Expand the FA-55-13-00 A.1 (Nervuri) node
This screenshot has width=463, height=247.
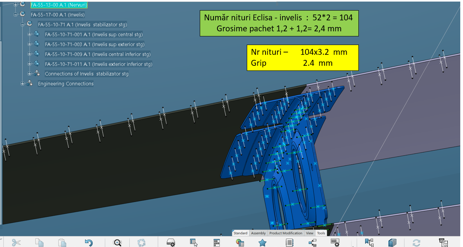tap(16, 5)
